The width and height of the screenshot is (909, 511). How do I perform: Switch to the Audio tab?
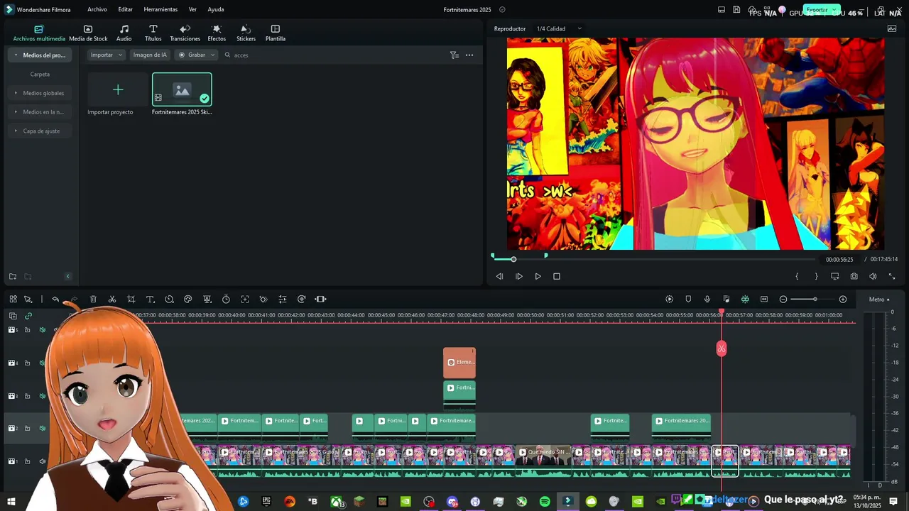124,33
